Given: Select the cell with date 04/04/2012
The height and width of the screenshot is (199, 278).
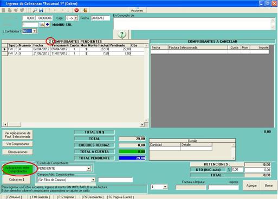Looking at the screenshot, I should pyautogui.click(x=42, y=49).
